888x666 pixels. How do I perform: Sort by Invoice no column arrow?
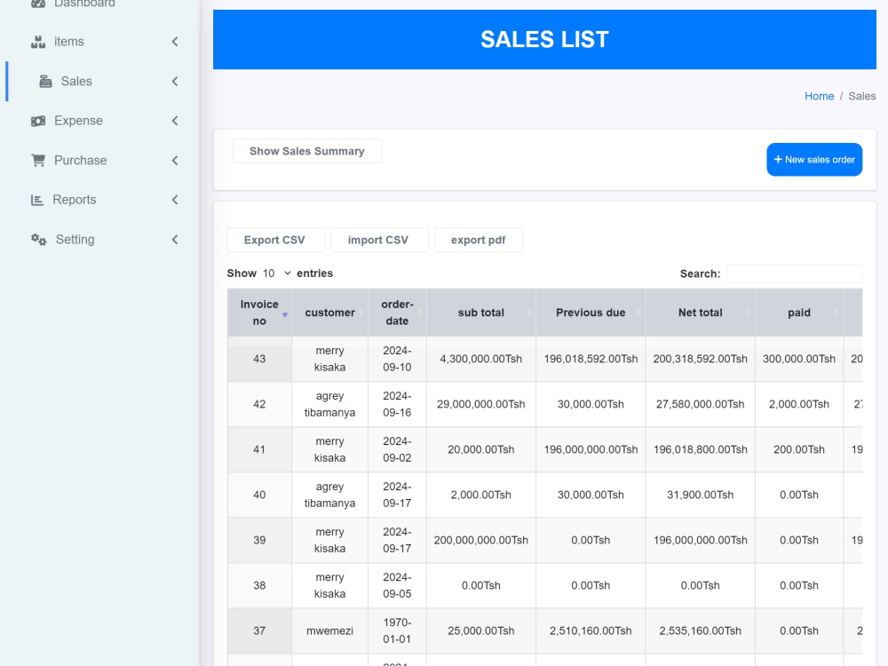[x=285, y=315]
